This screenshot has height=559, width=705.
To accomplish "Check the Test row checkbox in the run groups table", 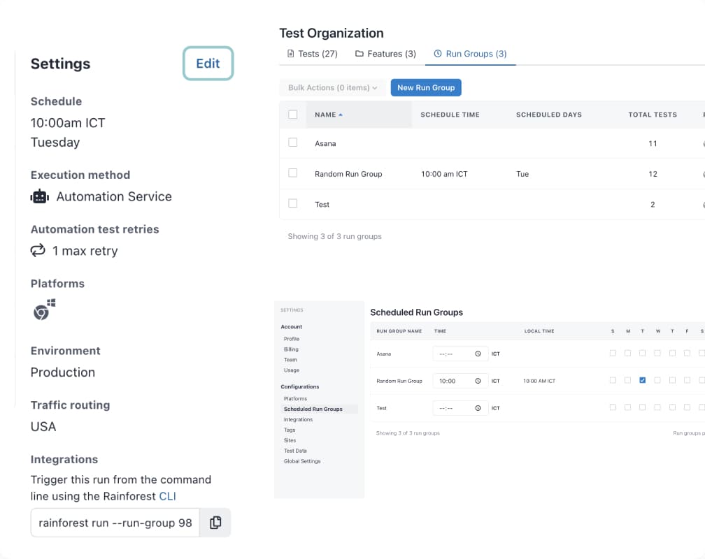I will pyautogui.click(x=292, y=203).
